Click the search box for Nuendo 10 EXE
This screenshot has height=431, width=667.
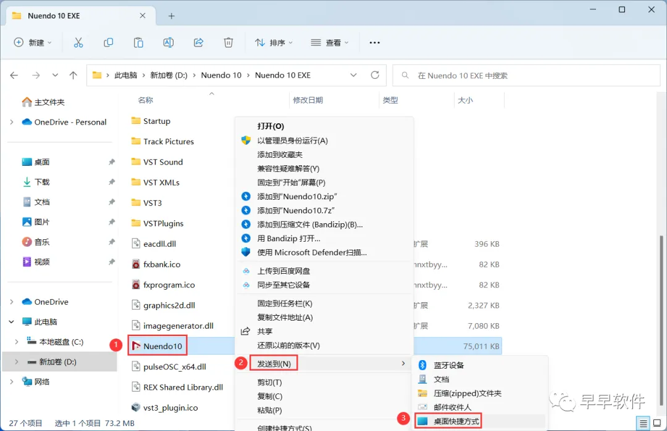(526, 76)
